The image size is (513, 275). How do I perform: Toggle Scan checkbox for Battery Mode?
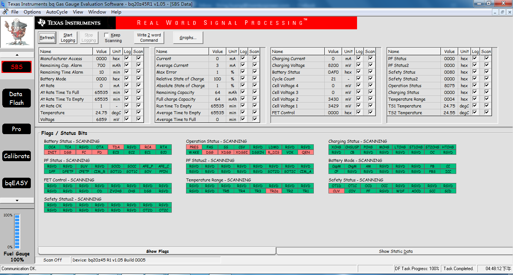(139, 79)
